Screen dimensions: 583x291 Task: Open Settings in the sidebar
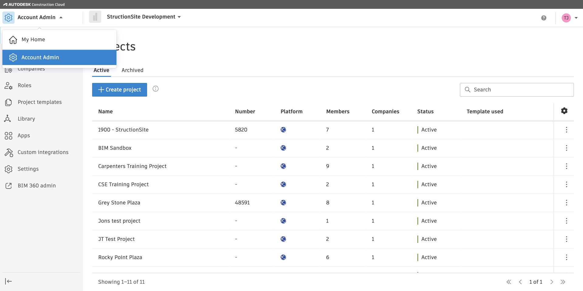[x=28, y=169]
